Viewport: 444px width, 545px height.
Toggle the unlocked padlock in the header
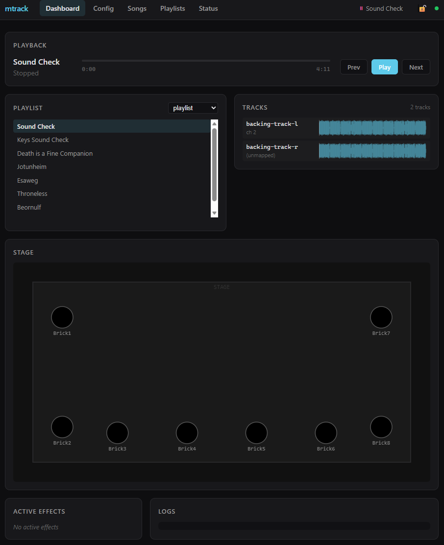coord(422,8)
